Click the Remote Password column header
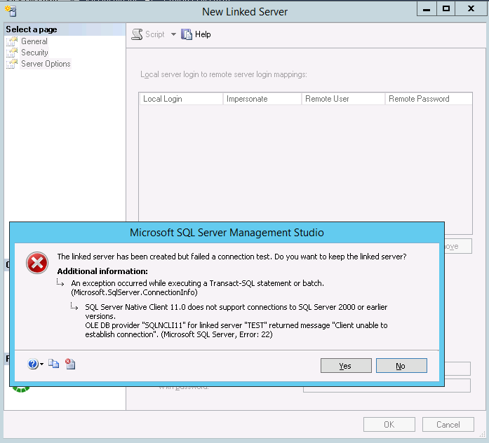489x443 pixels. tap(428, 99)
